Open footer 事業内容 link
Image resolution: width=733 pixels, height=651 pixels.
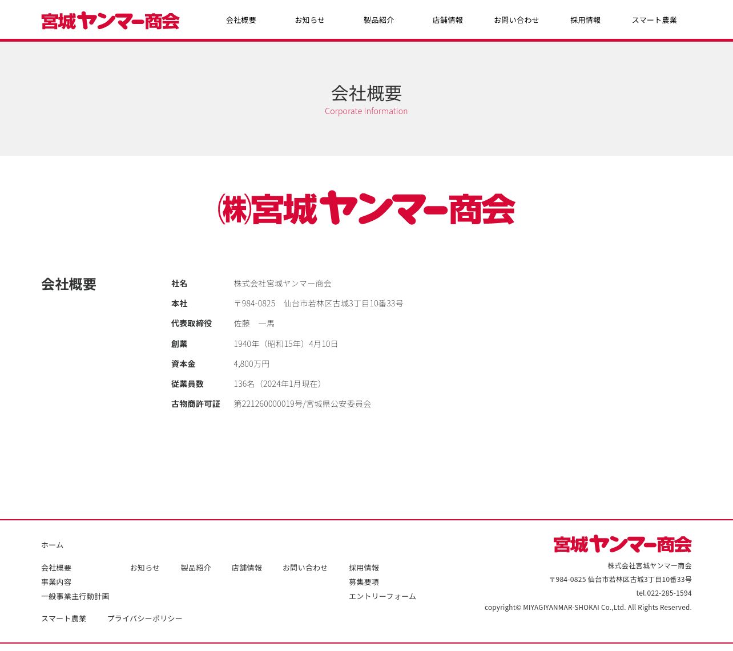(56, 582)
